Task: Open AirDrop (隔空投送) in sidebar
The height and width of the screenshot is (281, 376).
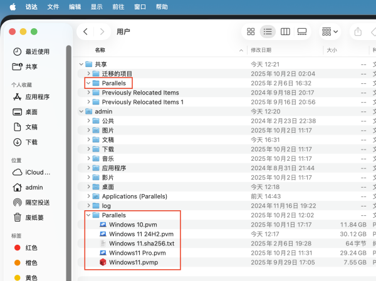Action: [36, 202]
